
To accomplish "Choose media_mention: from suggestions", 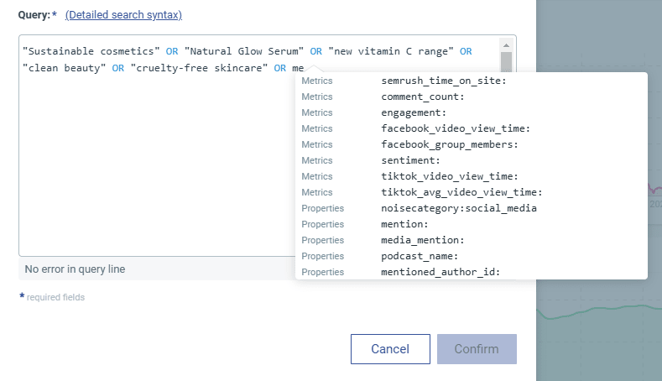I will tap(423, 240).
